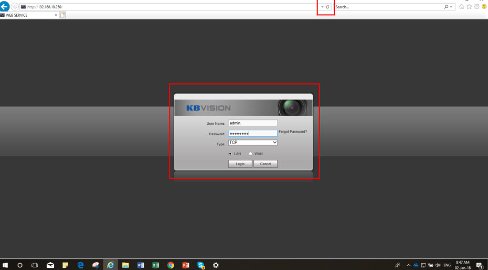Show hidden system tray icons chevron
The height and width of the screenshot is (270, 488).
coord(408,265)
